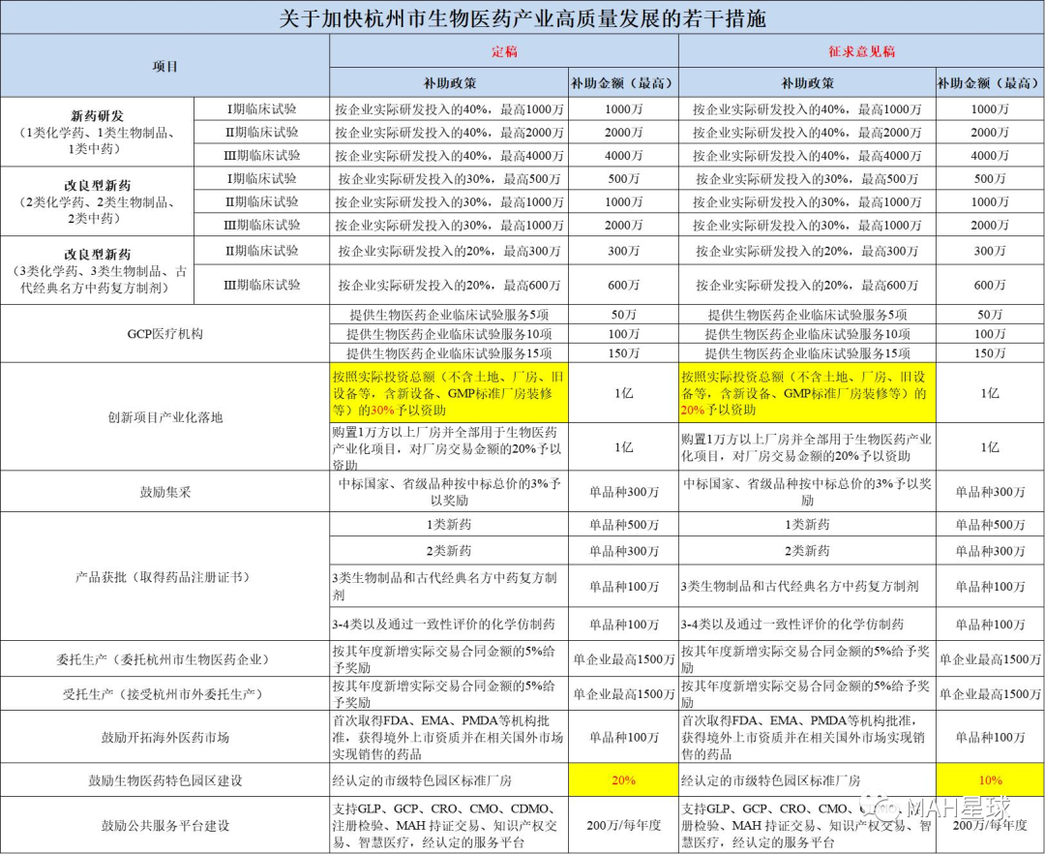
Task: Select the 鼓励生物医药特色园区建设 row label
Action: click(165, 779)
